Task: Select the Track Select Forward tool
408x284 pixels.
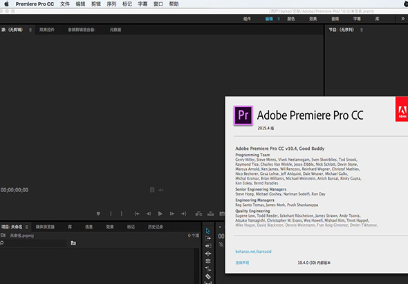Action: [x=208, y=238]
